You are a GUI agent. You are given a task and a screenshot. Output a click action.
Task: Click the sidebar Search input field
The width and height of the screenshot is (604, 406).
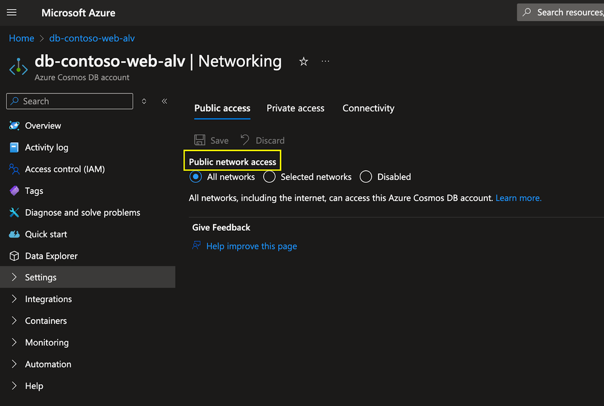(76, 101)
